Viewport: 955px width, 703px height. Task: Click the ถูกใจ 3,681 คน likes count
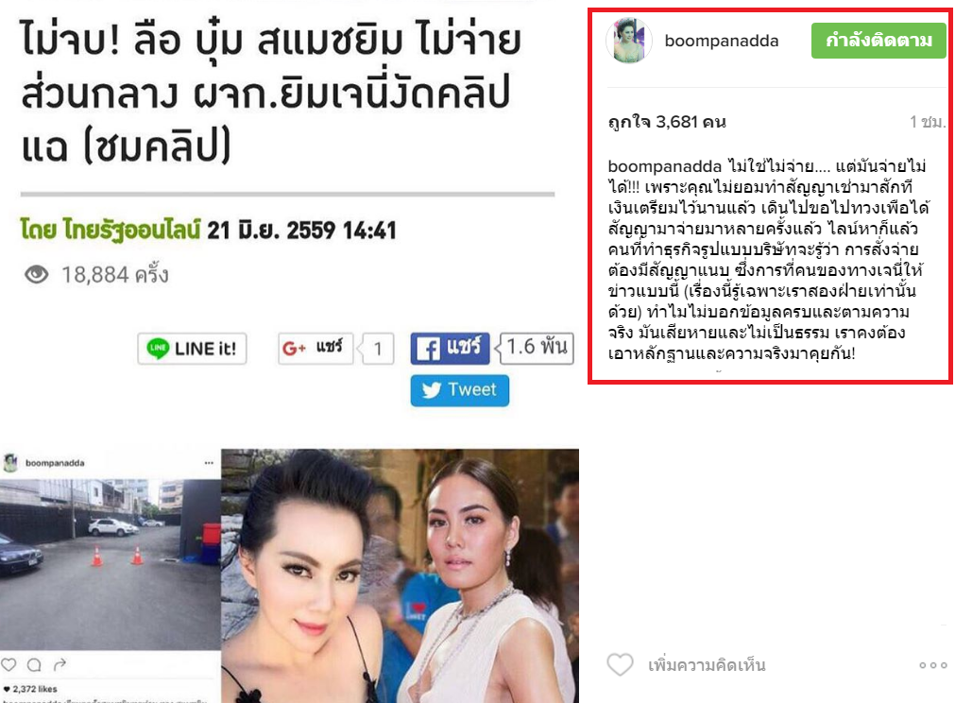tap(667, 122)
